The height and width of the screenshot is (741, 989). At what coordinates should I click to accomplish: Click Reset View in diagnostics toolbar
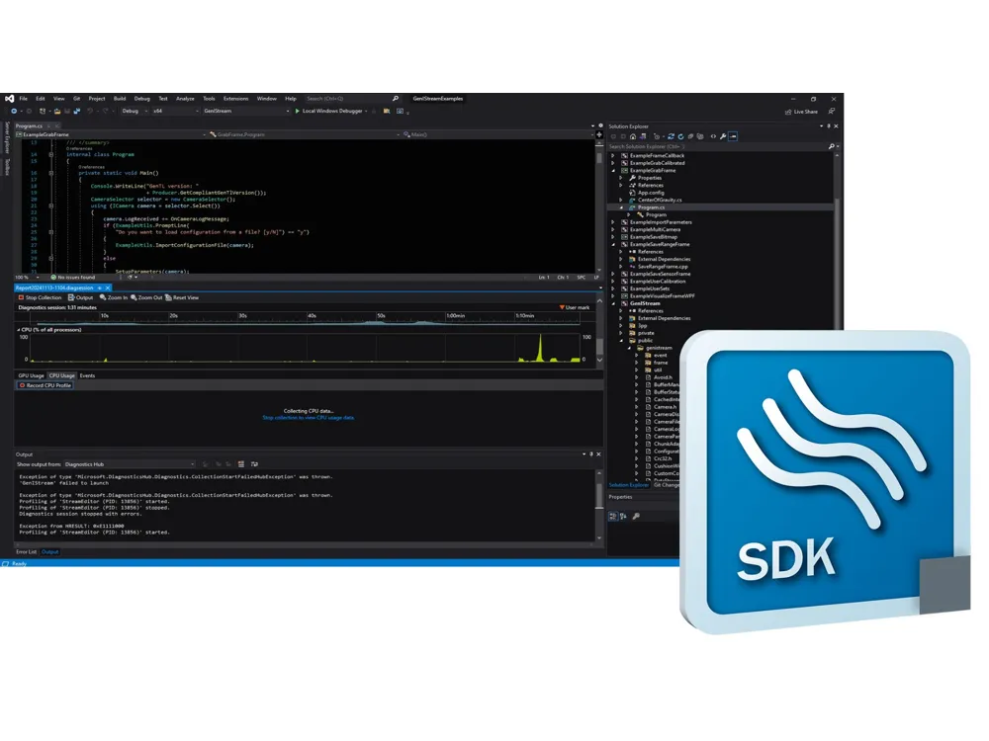[x=182, y=297]
